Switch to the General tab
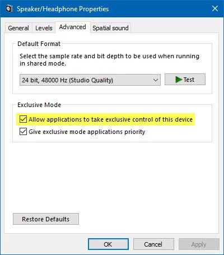This screenshot has width=224, height=255. (x=18, y=28)
